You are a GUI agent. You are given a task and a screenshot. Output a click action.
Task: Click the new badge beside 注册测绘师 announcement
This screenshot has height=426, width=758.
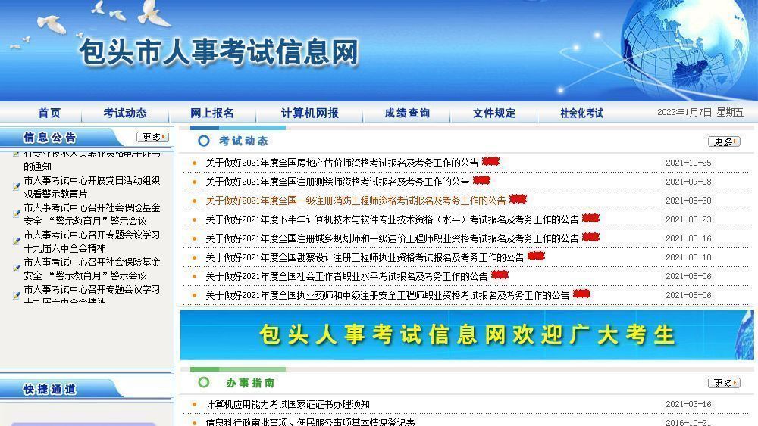click(x=481, y=181)
